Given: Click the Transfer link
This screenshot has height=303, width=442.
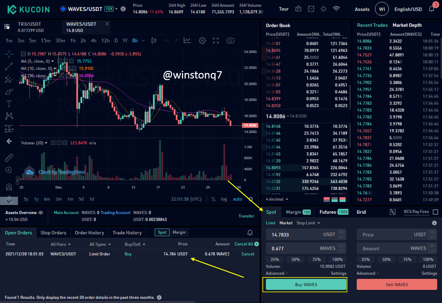Looking at the screenshot, I should click(x=246, y=216).
